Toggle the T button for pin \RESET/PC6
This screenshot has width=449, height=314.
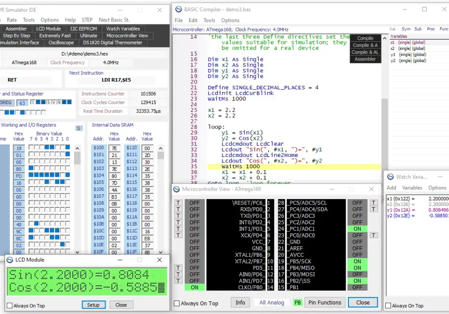pos(178,203)
